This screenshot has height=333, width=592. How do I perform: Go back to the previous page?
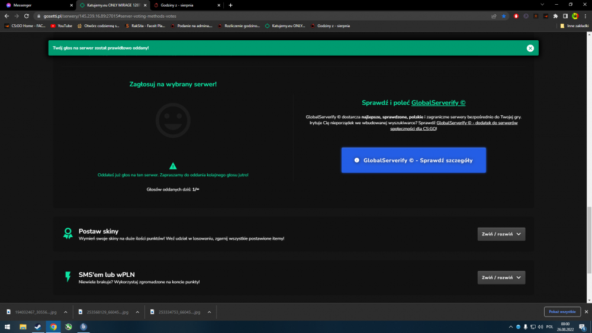(7, 16)
